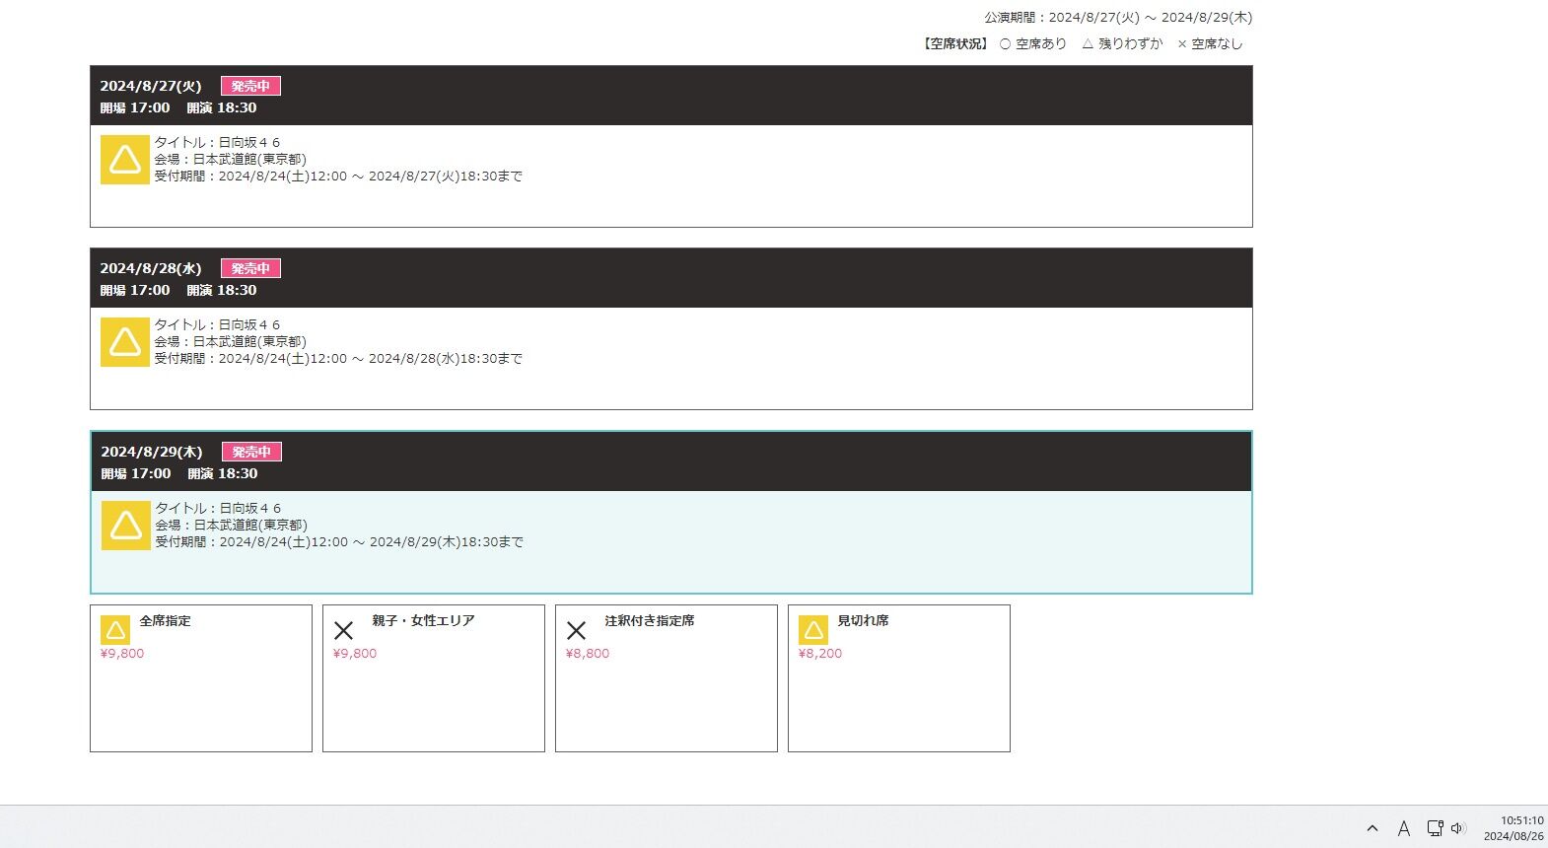Select the 2024/8/29(木) date heading

click(152, 452)
